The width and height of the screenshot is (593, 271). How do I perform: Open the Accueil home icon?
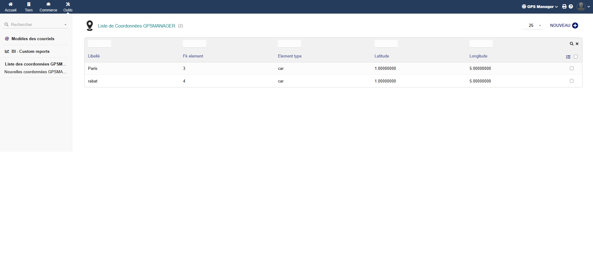(x=11, y=4)
